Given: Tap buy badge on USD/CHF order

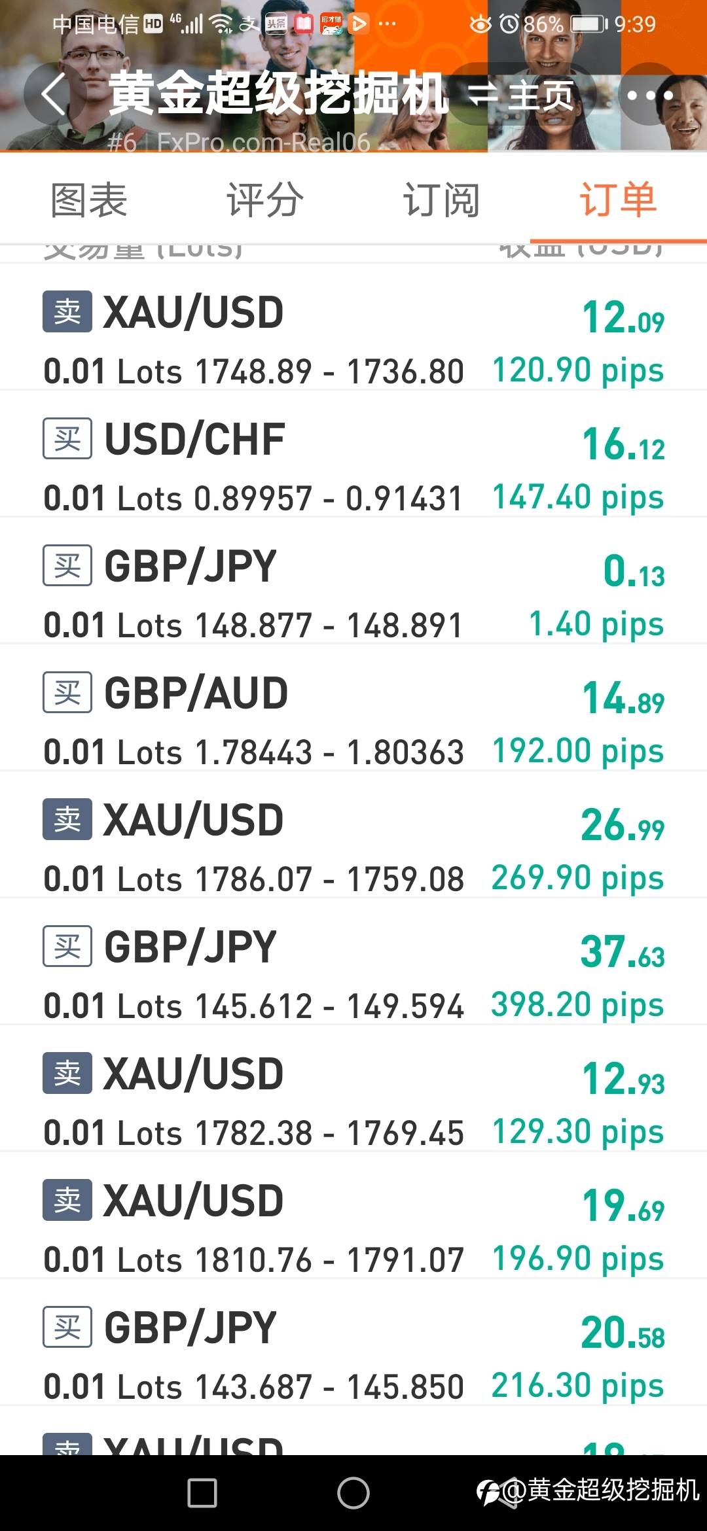Looking at the screenshot, I should [x=67, y=438].
